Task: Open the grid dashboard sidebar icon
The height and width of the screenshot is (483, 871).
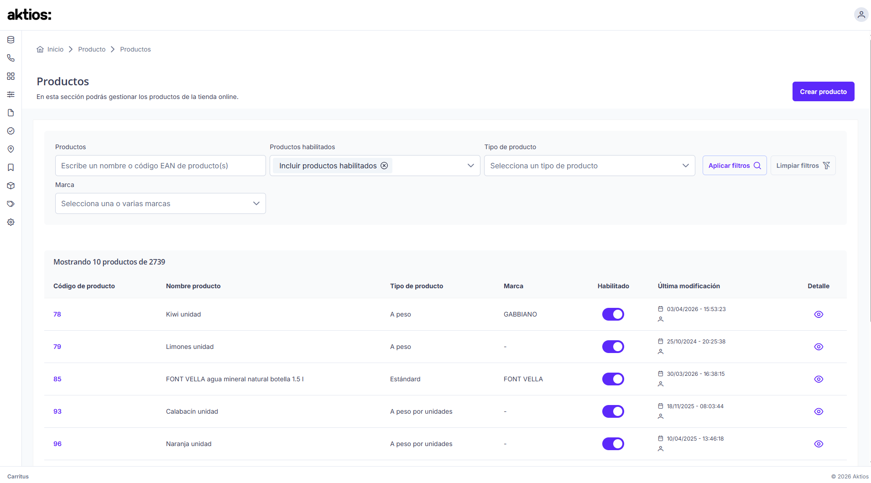Action: tap(11, 76)
